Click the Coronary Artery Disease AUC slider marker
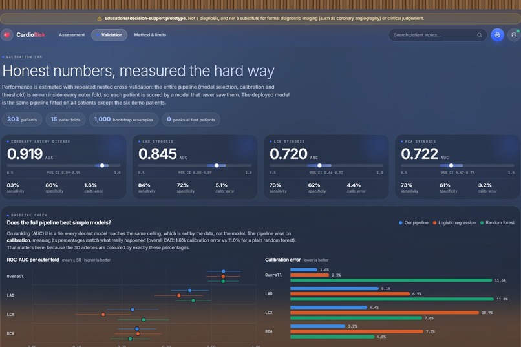 point(102,165)
